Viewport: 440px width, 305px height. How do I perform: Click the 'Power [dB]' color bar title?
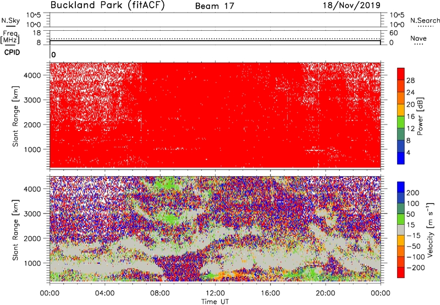420,116
